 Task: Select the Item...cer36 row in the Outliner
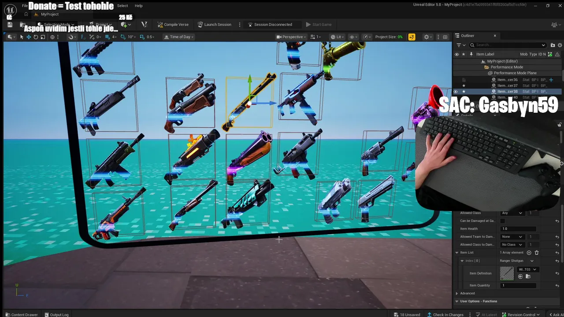(x=508, y=80)
